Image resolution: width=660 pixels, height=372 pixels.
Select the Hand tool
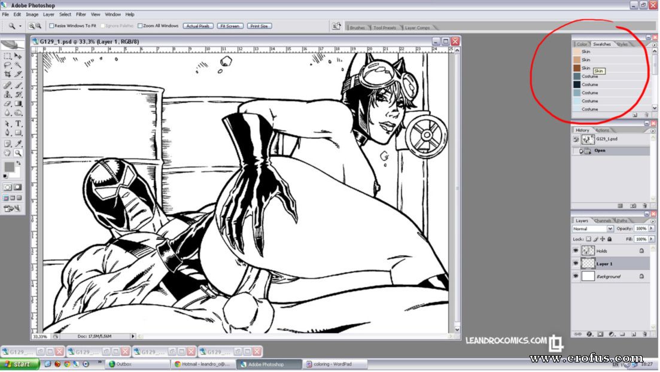8,153
